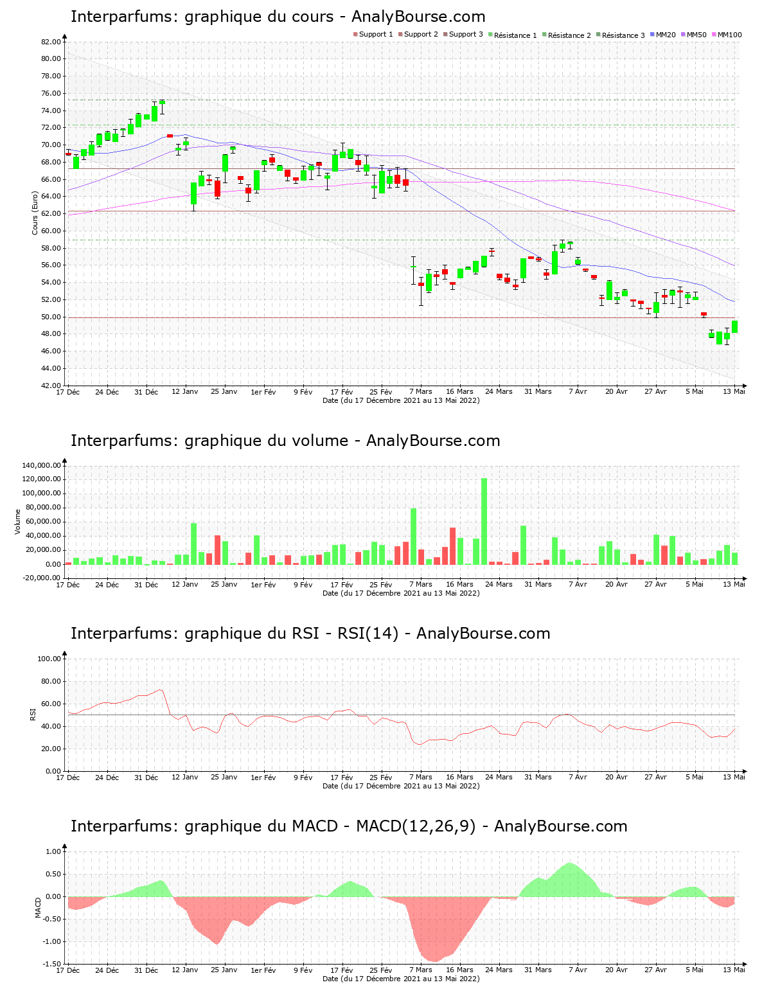Viewport: 771px width, 996px height.
Task: Click the 42.00 value on price axis
Action: (51, 386)
